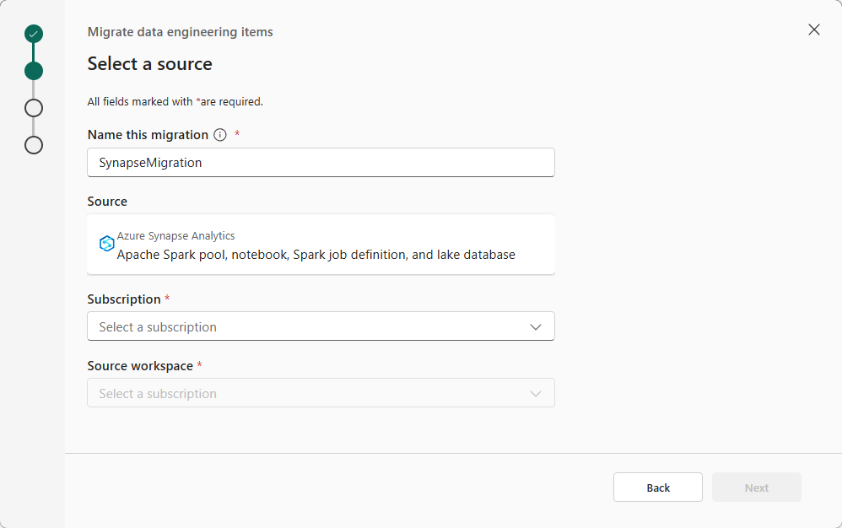Click the Apache Spark pool description text

pos(316,255)
